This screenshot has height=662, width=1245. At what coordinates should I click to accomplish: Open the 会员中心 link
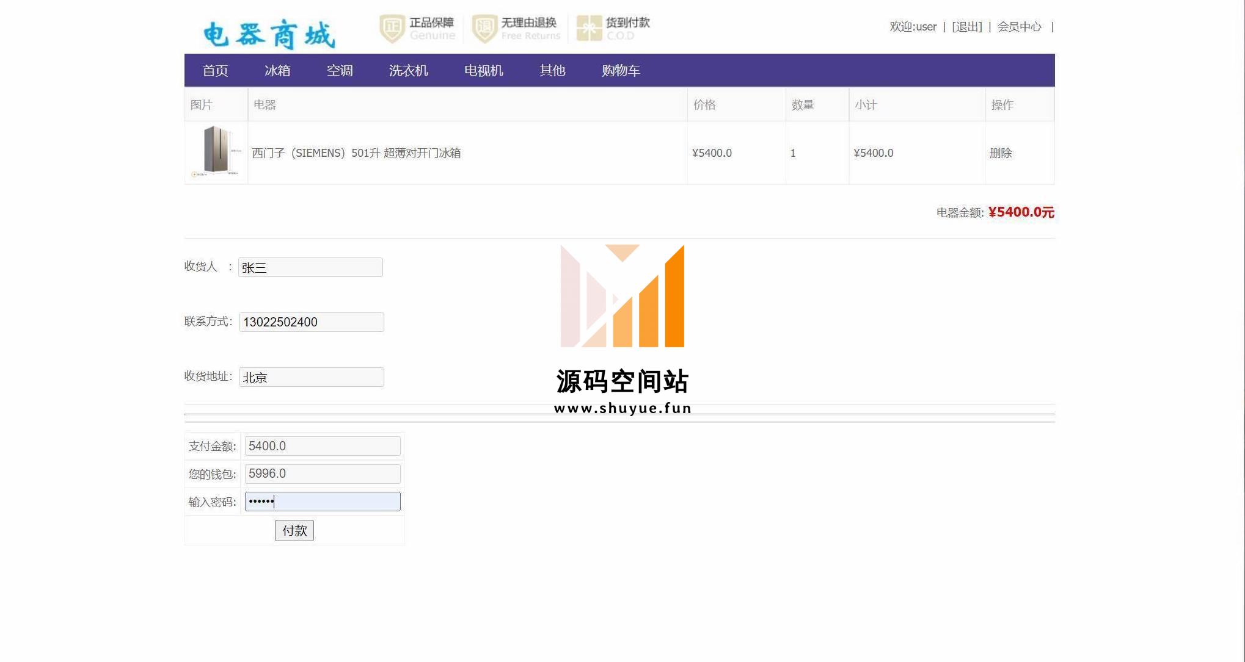tap(1019, 27)
